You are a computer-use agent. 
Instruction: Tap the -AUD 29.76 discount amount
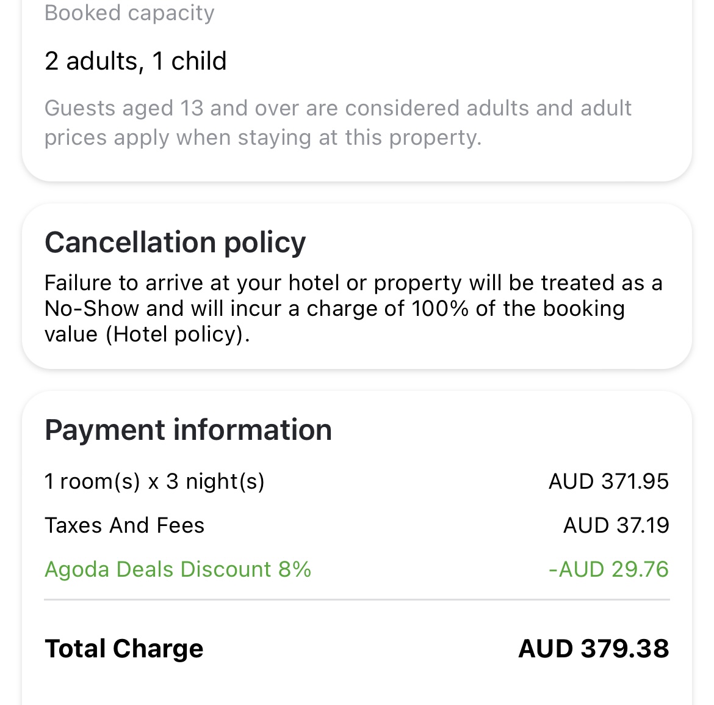609,569
